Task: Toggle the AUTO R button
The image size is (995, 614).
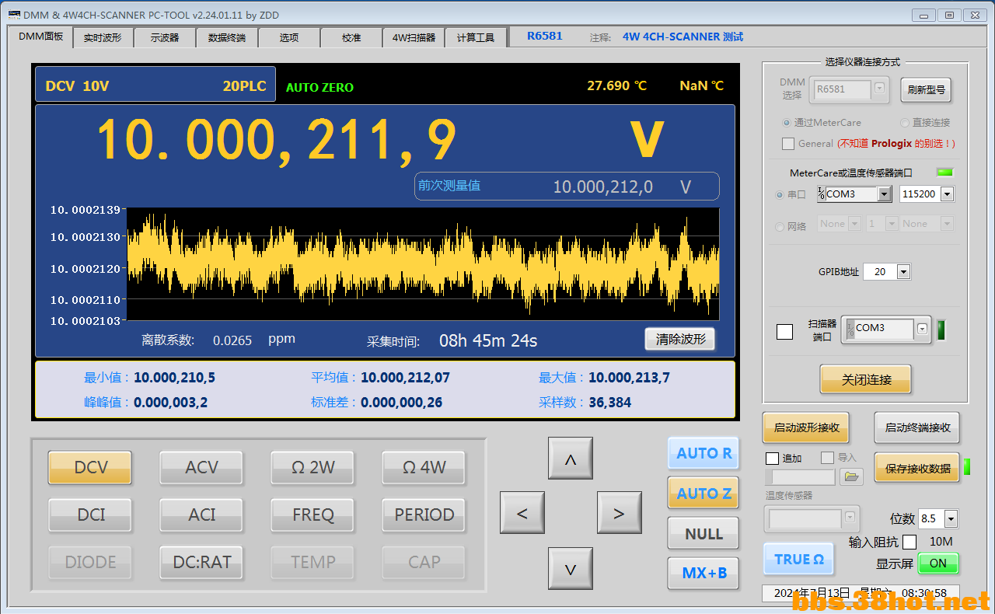Action: point(703,453)
